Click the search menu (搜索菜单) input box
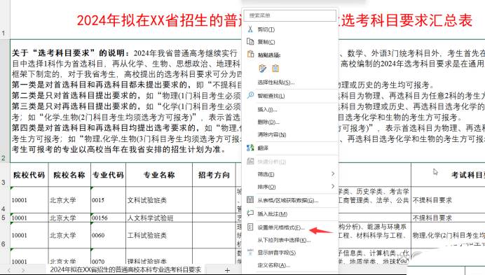The height and width of the screenshot is (275, 485). click(290, 15)
